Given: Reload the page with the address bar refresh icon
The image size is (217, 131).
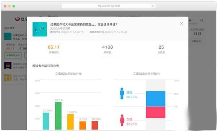Looking at the screenshot, I should coord(153,6).
